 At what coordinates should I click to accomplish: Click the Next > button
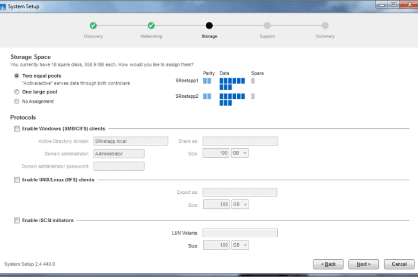(x=364, y=264)
